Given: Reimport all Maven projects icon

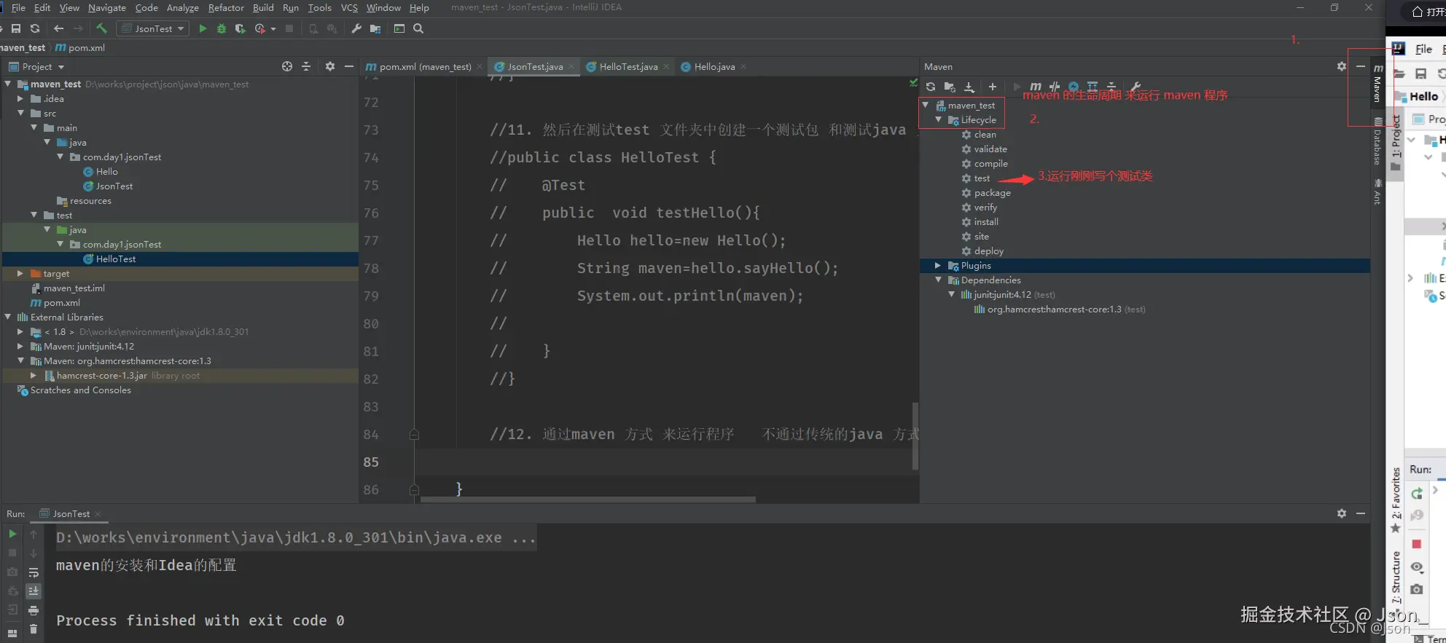Looking at the screenshot, I should pyautogui.click(x=931, y=87).
